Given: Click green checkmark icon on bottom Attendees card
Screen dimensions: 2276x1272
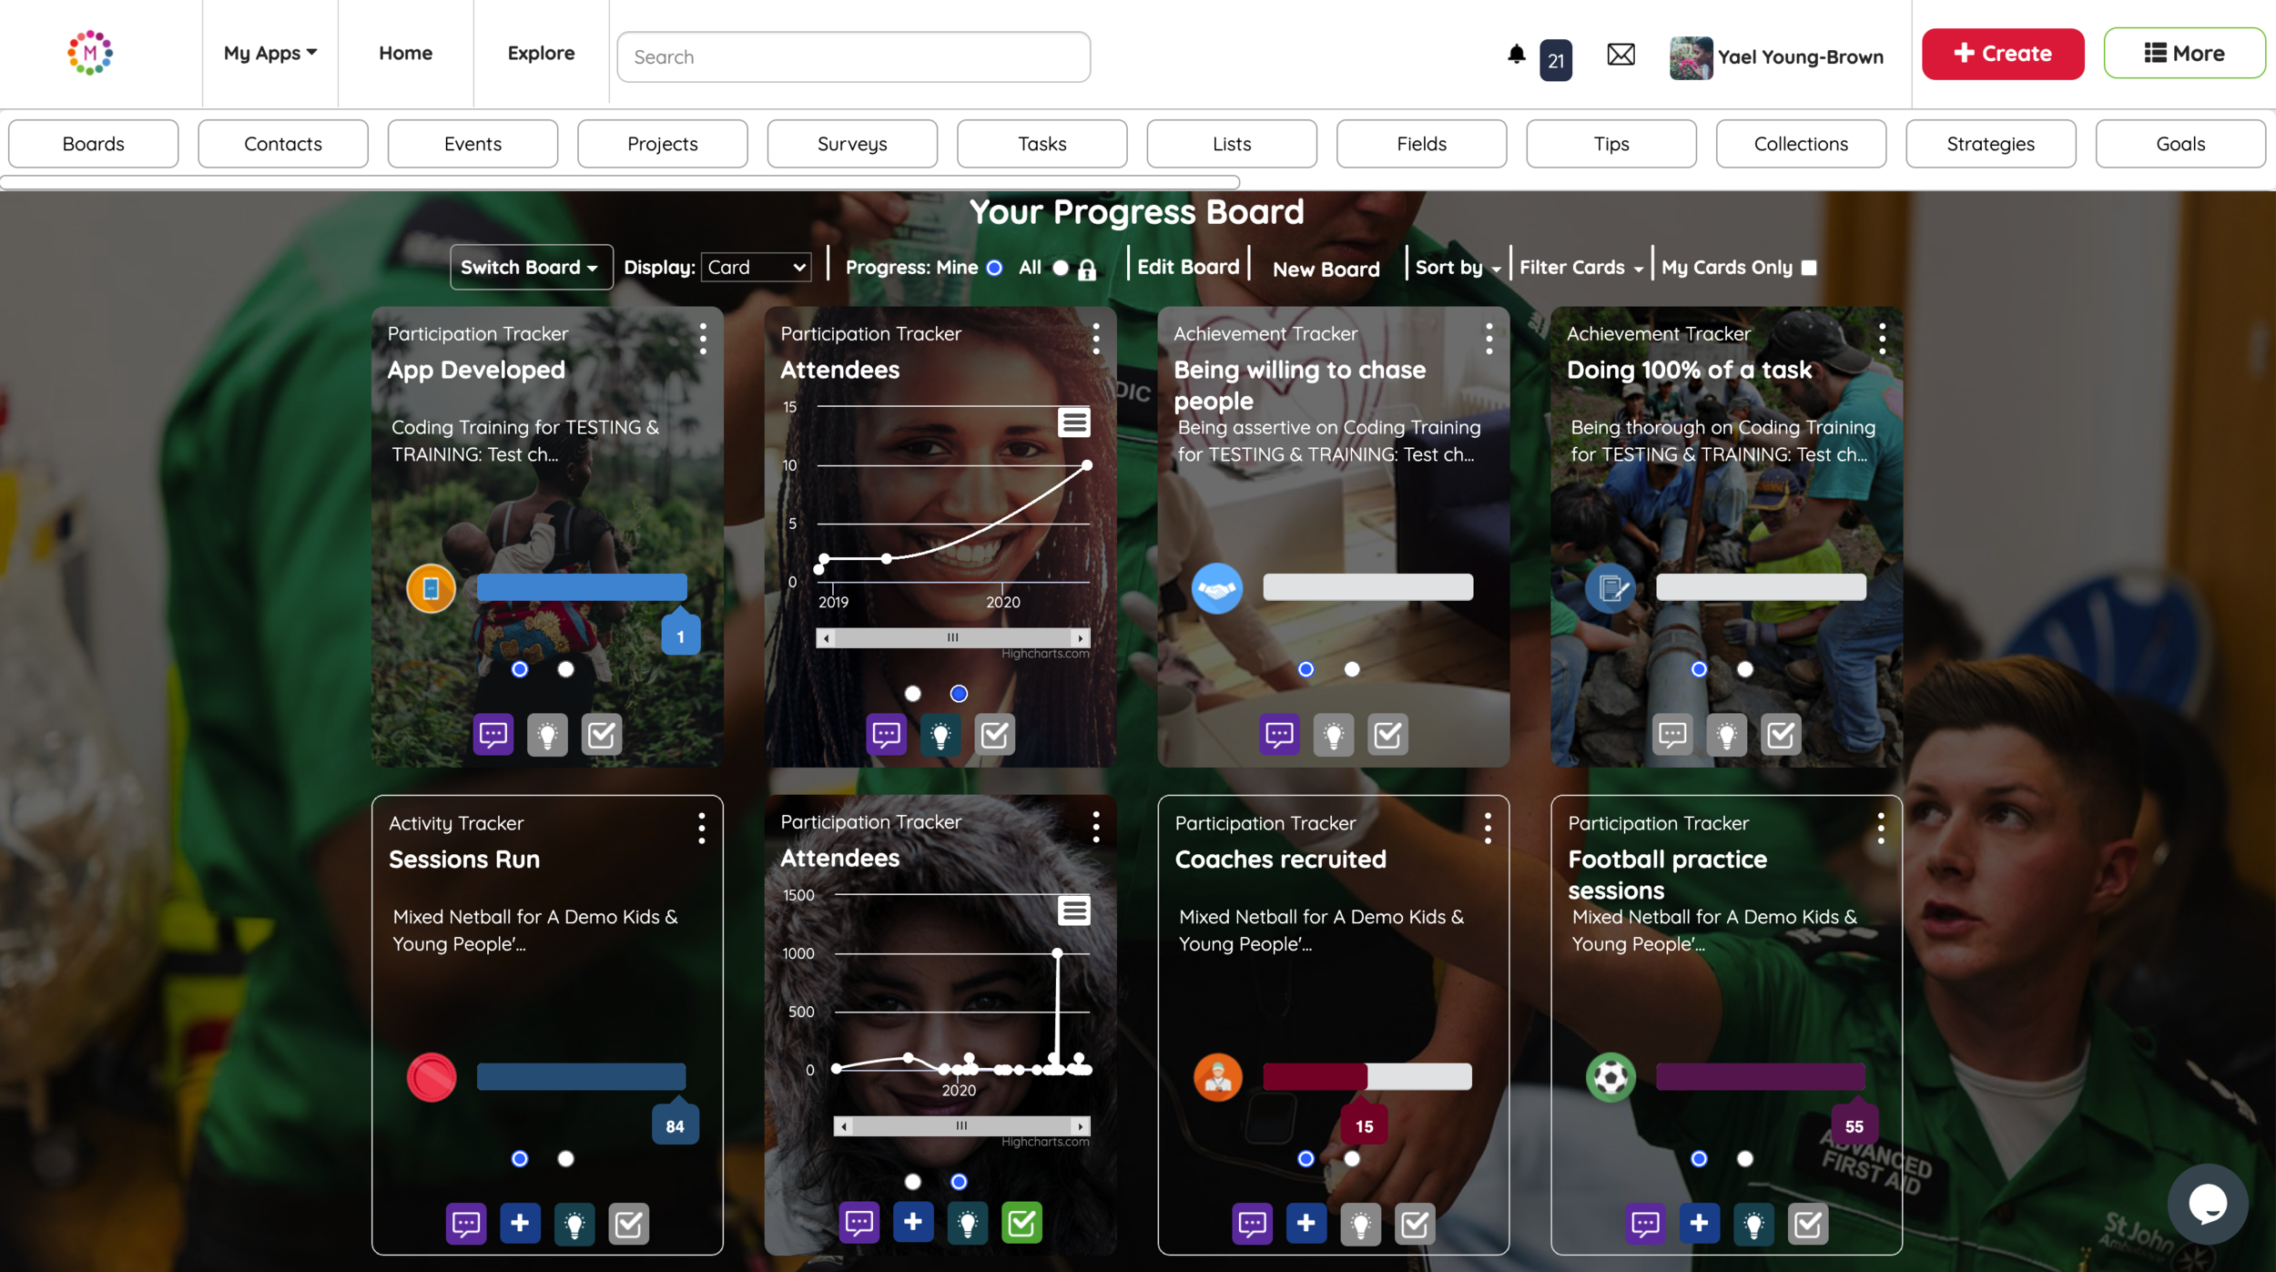Looking at the screenshot, I should [1021, 1222].
